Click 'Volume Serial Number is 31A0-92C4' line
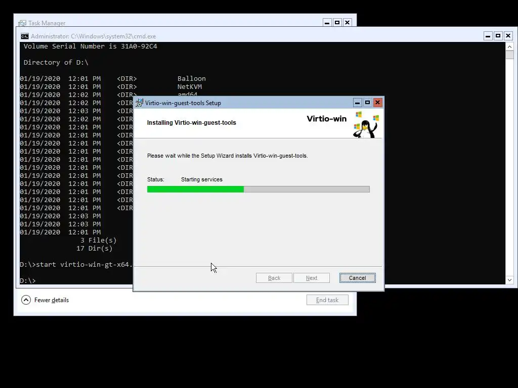 pos(90,46)
